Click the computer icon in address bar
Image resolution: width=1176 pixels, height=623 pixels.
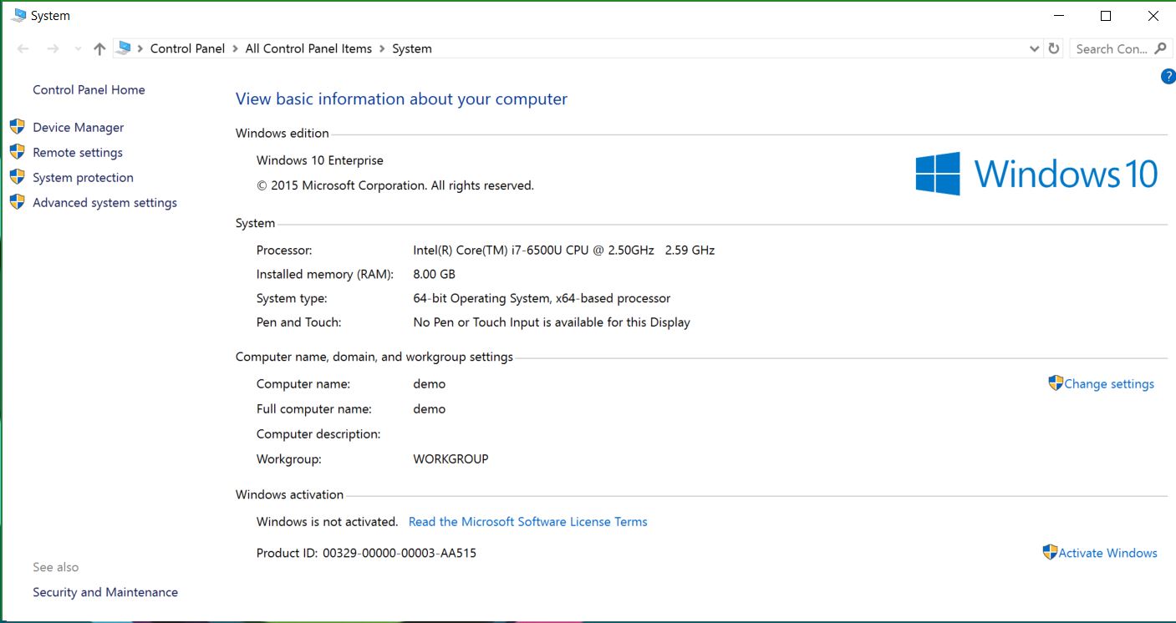coord(124,48)
